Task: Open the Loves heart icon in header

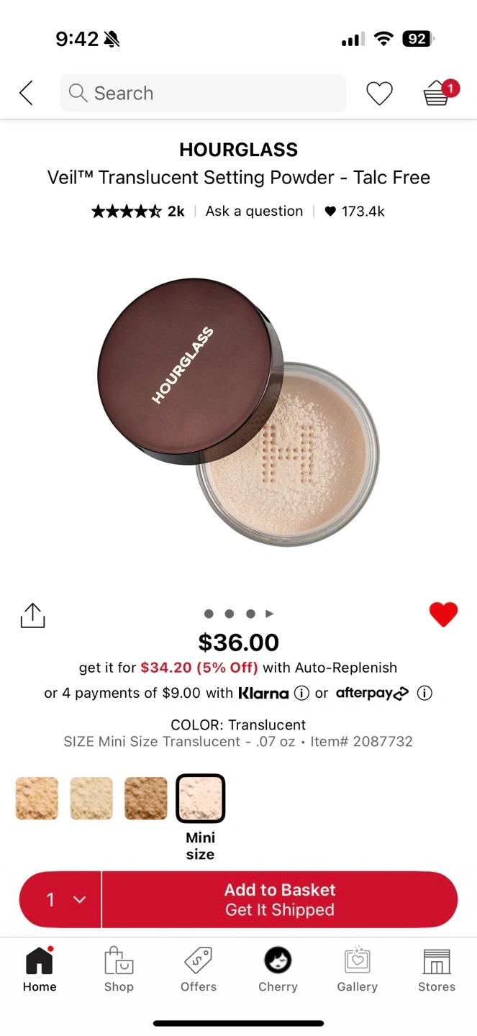Action: coord(379,93)
